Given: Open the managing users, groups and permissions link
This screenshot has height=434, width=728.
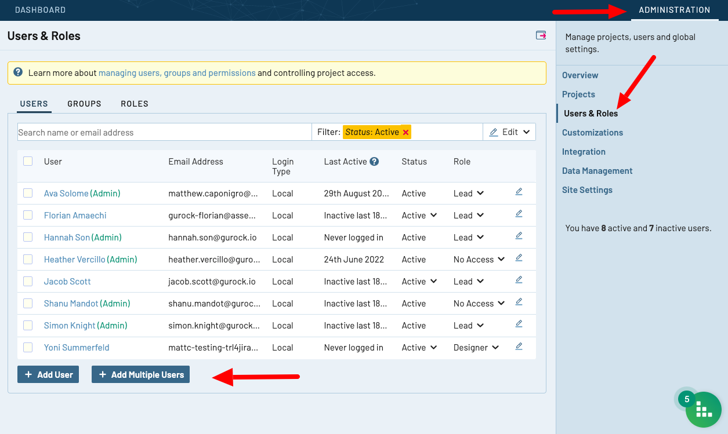Looking at the screenshot, I should [177, 73].
